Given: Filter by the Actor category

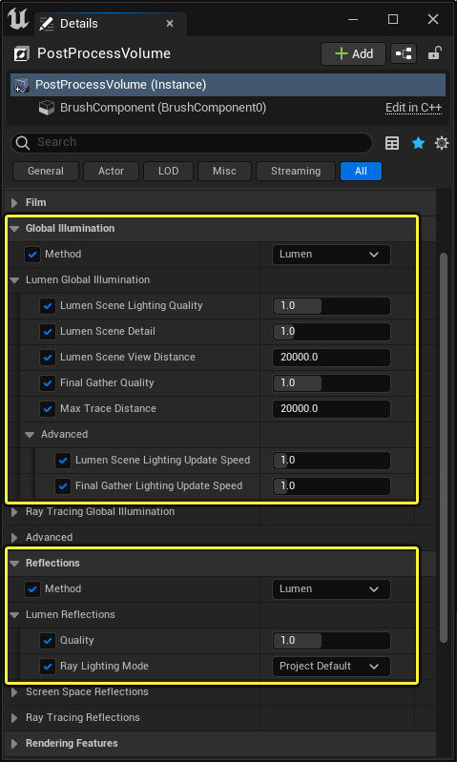Looking at the screenshot, I should click(x=112, y=171).
